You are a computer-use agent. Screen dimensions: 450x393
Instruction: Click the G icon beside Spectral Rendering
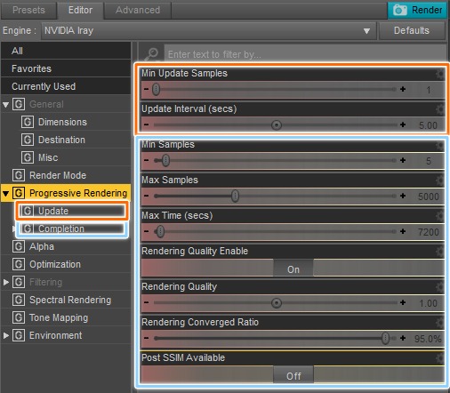coord(19,300)
